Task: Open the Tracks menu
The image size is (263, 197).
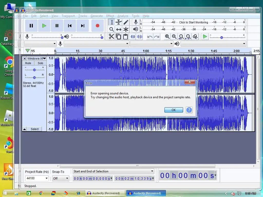Action: (x=83, y=16)
